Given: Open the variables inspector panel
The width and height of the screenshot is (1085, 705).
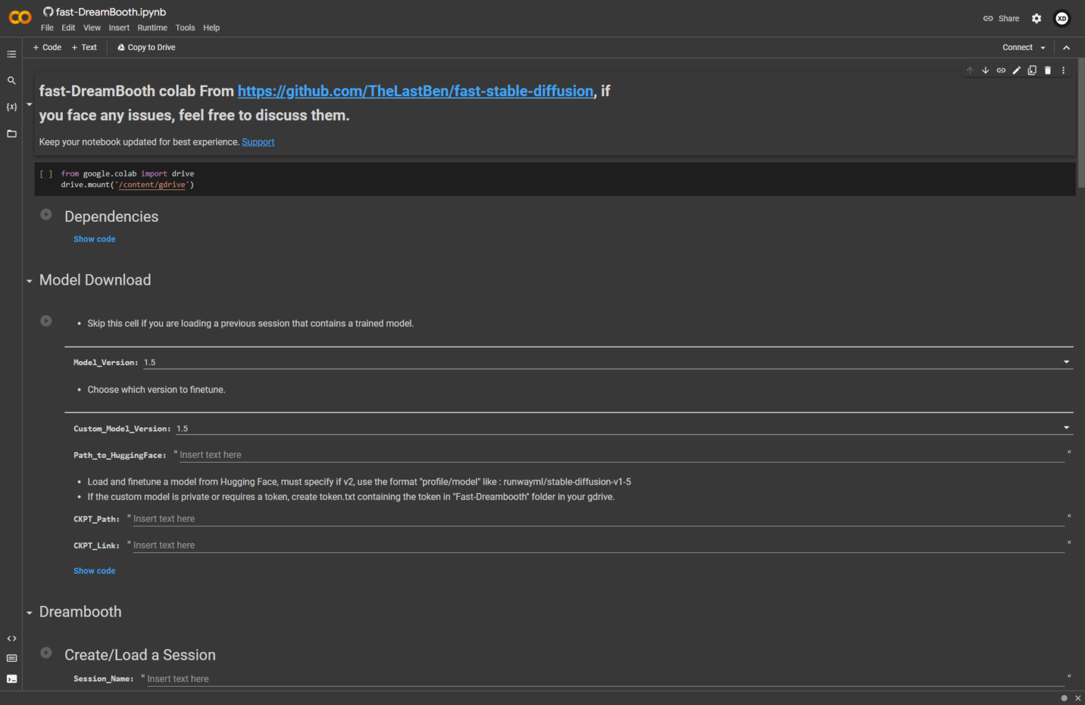Looking at the screenshot, I should coord(11,107).
